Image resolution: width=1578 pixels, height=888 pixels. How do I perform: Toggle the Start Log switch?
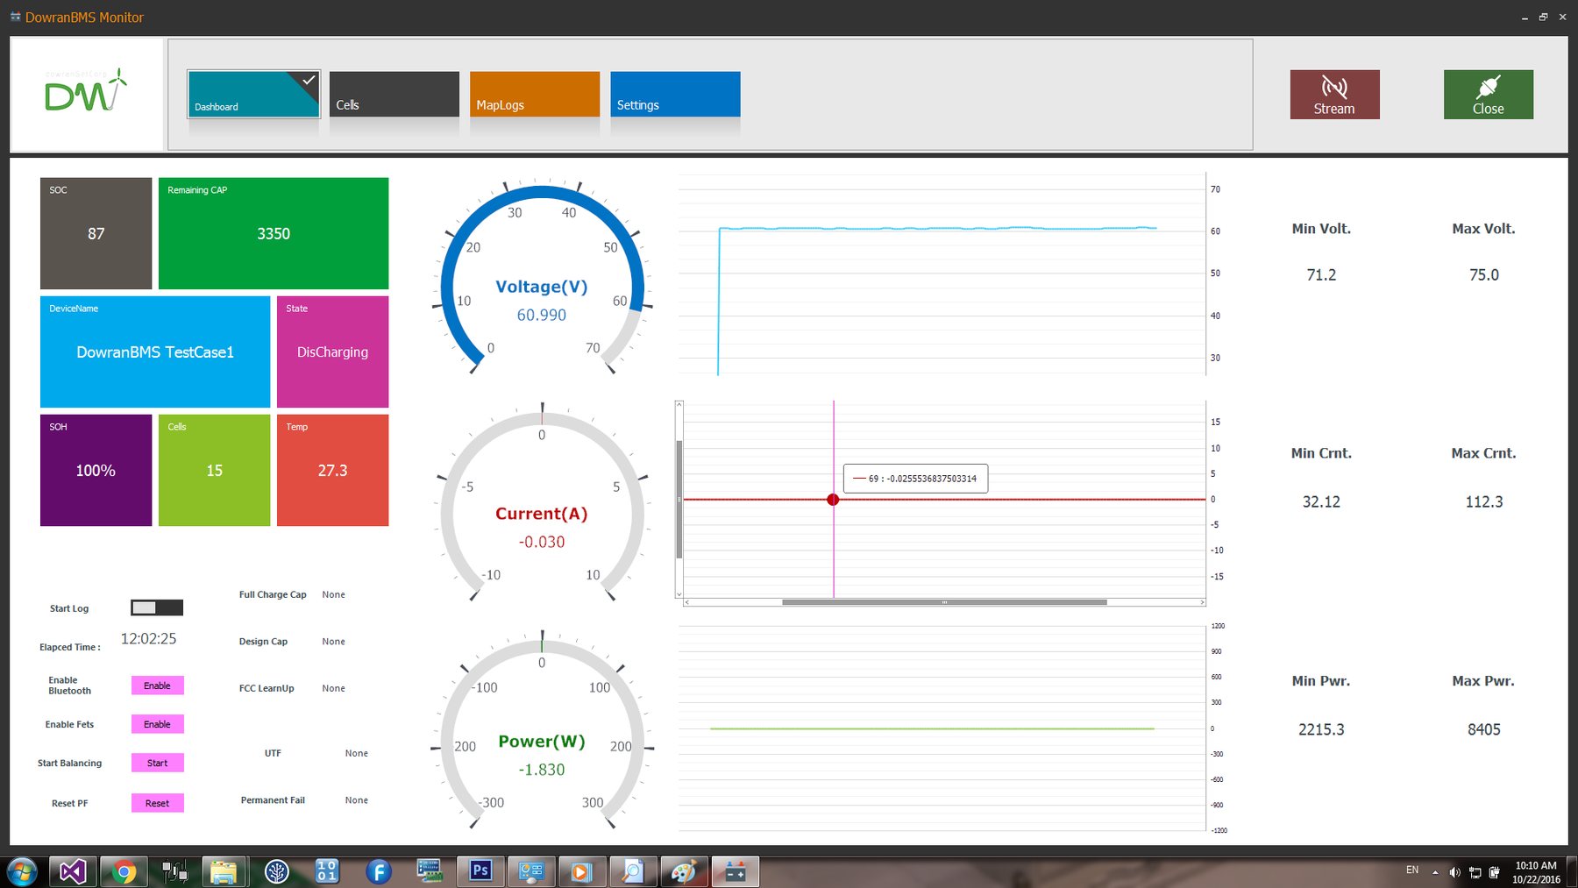(x=158, y=607)
